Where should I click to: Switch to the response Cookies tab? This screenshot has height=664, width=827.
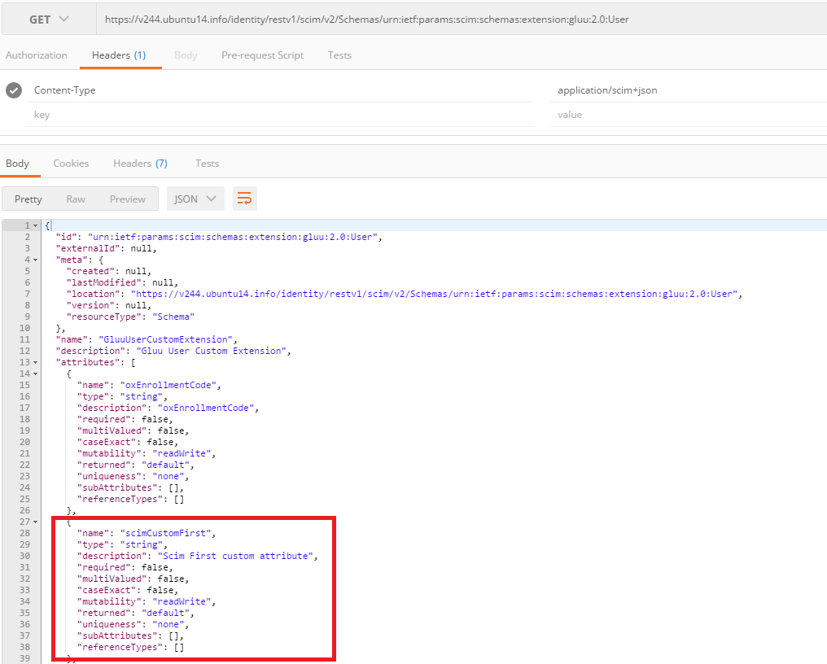coord(71,164)
